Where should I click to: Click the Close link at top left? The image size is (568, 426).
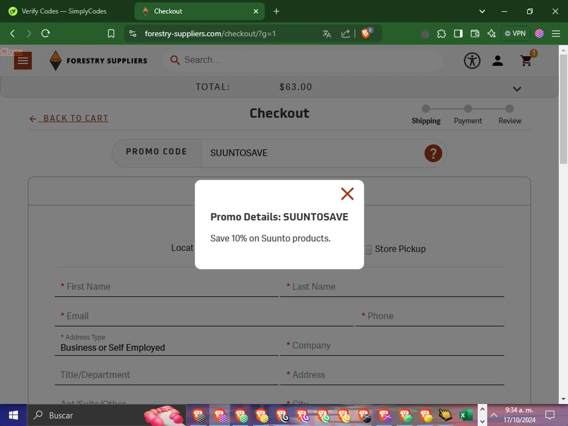pos(11,51)
